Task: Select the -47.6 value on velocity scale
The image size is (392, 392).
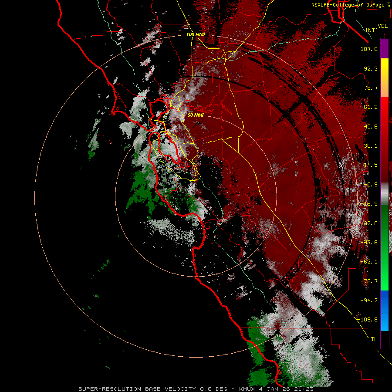Action: pos(369,243)
